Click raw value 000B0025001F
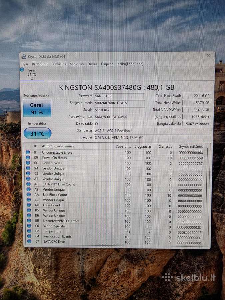Viewport: 225px width, 300px height. pos(189,232)
